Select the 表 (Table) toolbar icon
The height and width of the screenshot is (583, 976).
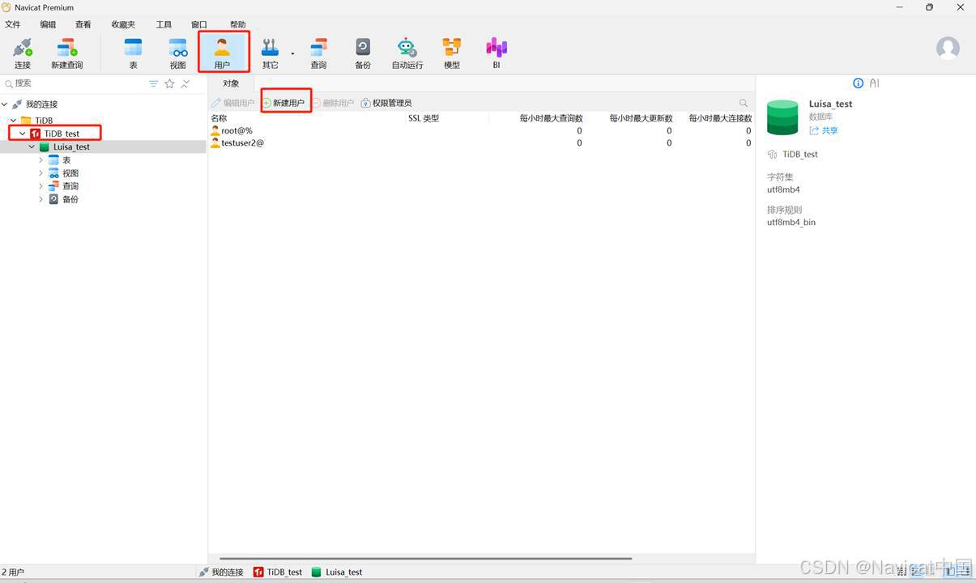[134, 53]
